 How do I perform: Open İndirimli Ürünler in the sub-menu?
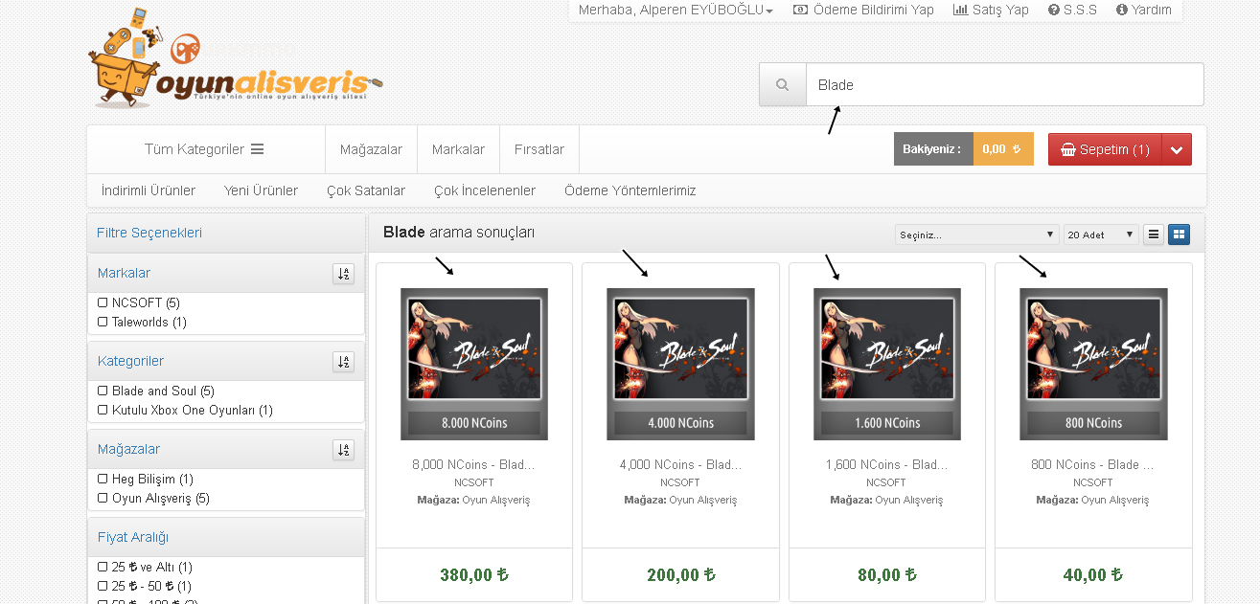click(x=149, y=190)
